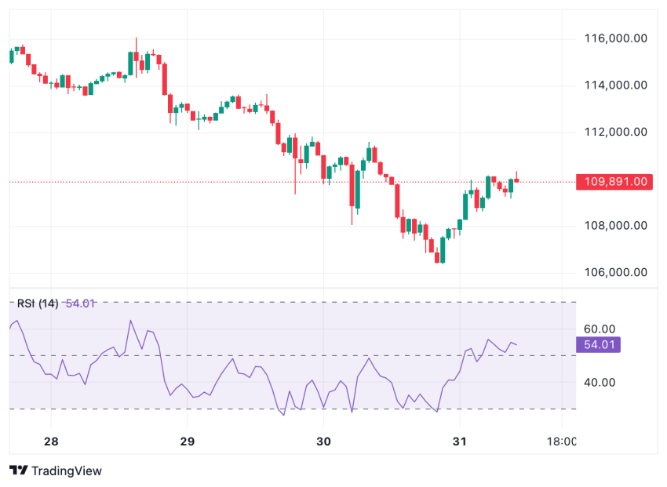Click the red 109,891.00 price label badge
Screen dimensions: 667x487
(x=614, y=181)
